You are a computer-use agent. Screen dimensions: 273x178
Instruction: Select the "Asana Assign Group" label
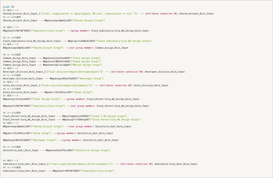[x=85, y=62]
